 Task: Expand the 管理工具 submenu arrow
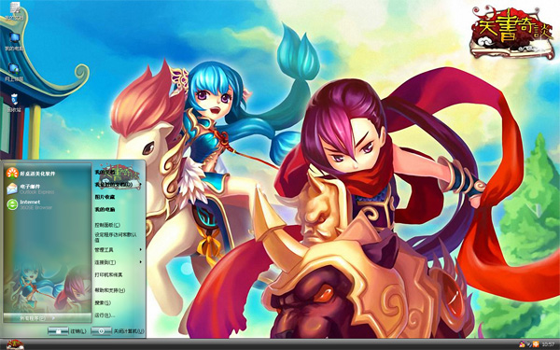coord(140,249)
